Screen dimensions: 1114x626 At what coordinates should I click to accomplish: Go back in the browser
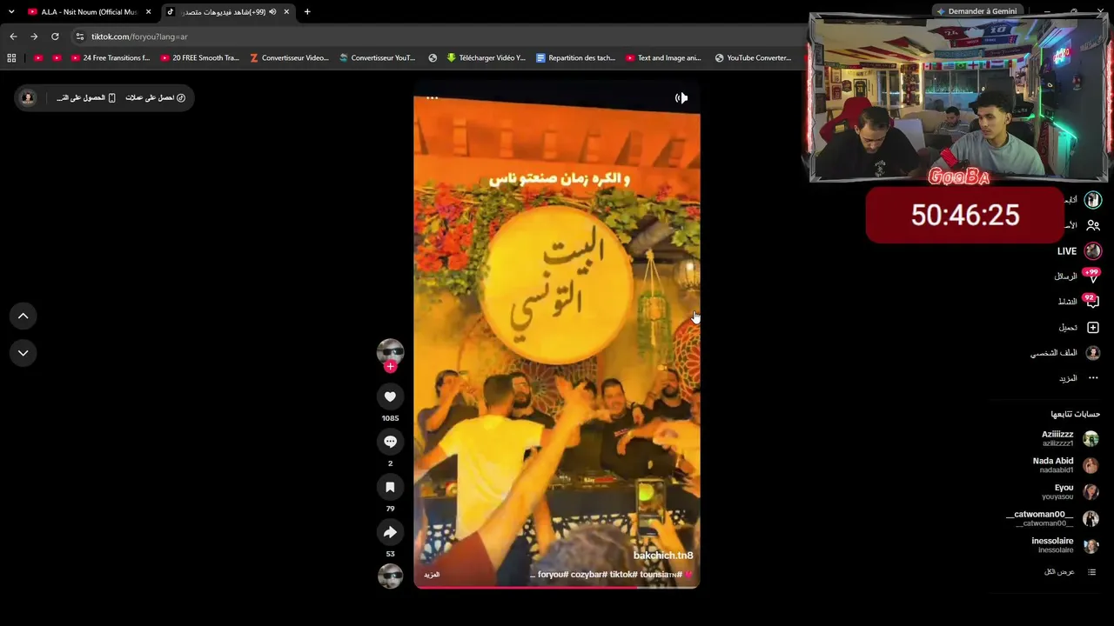click(13, 37)
